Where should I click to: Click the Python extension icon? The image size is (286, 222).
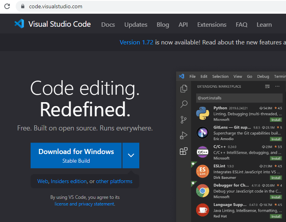point(203,113)
